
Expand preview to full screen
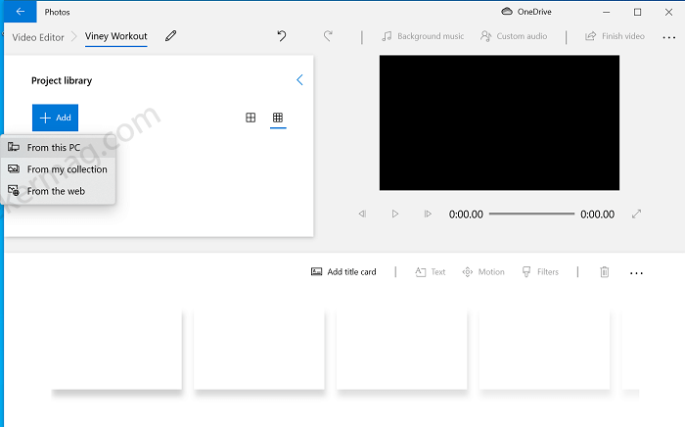(636, 213)
